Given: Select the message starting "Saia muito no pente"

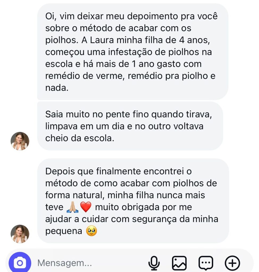Looking at the screenshot, I should (x=130, y=126).
